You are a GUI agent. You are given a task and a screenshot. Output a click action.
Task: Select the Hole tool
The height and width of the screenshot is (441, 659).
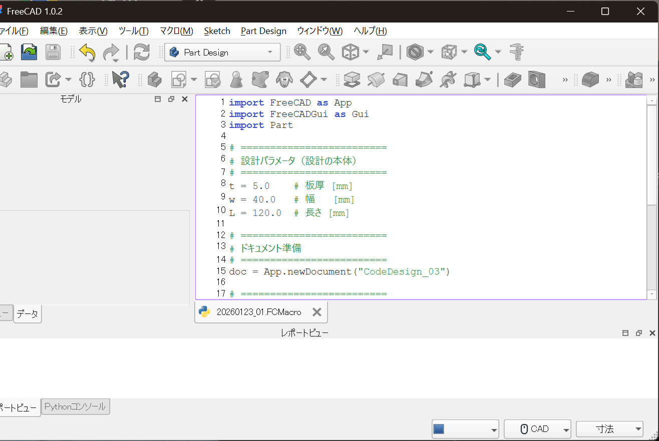[x=536, y=79]
